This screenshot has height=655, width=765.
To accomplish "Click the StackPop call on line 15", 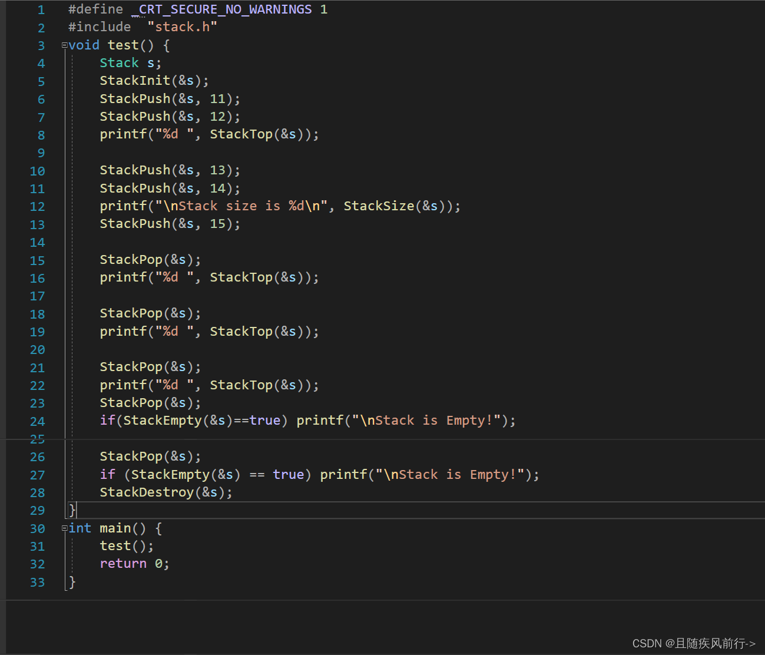I will pos(131,260).
